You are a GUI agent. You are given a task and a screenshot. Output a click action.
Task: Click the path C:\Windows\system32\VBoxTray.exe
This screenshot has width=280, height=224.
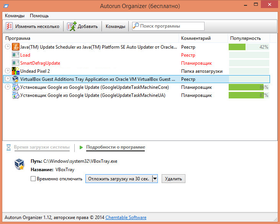click(x=80, y=161)
